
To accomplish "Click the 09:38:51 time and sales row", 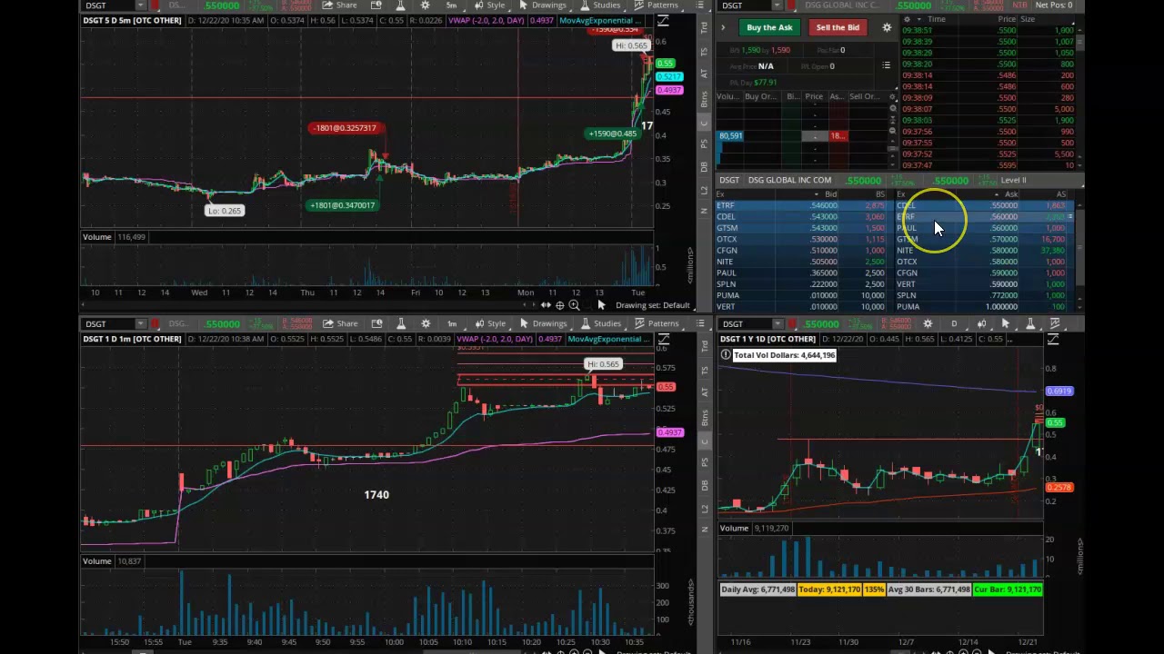I will tap(988, 30).
